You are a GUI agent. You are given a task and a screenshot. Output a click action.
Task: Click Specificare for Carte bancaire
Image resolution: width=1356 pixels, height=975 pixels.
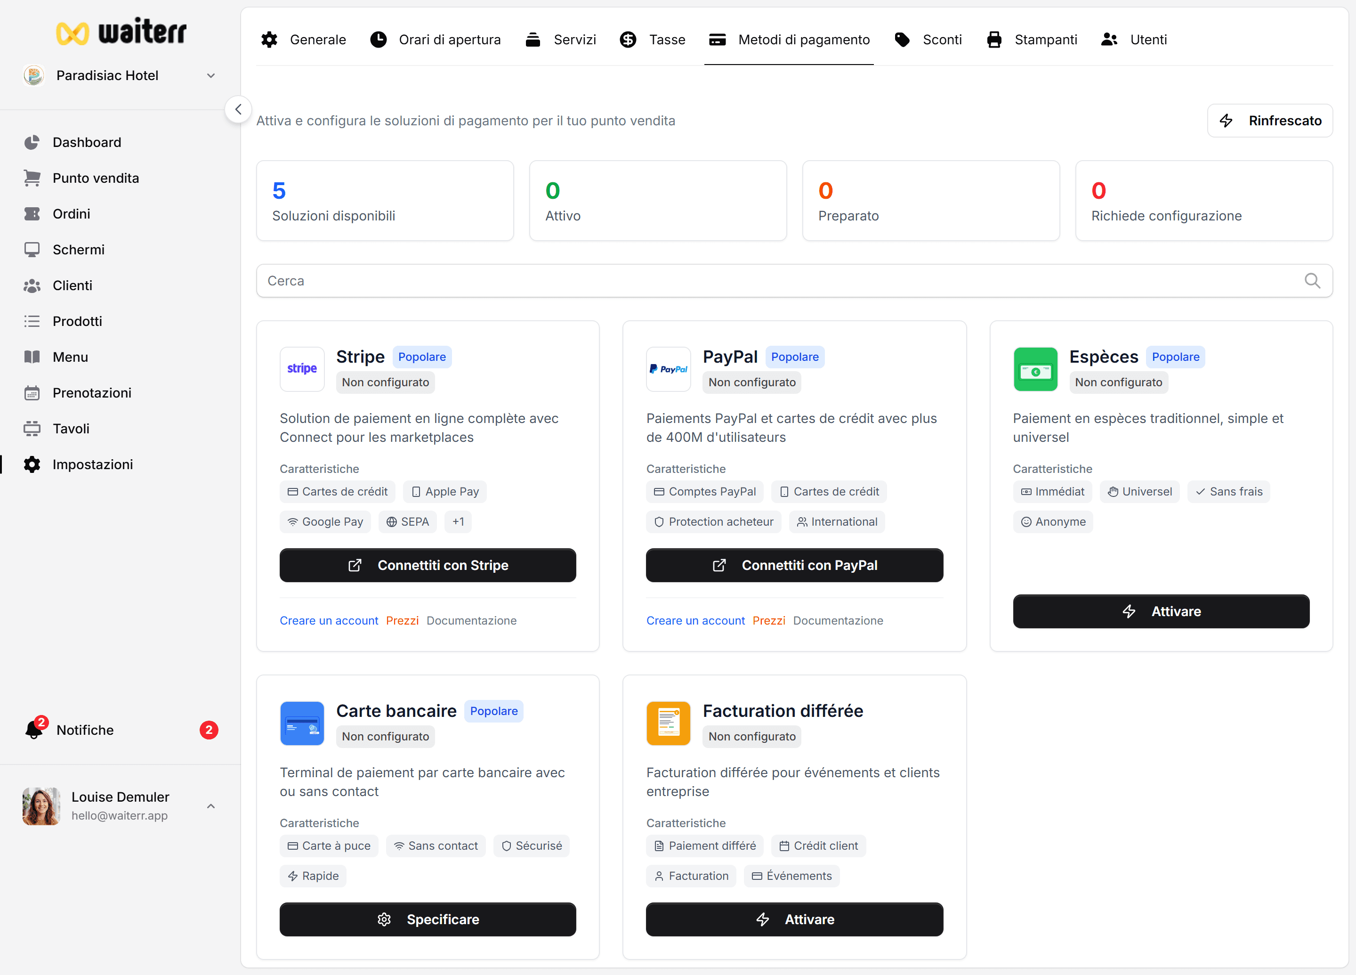[428, 919]
